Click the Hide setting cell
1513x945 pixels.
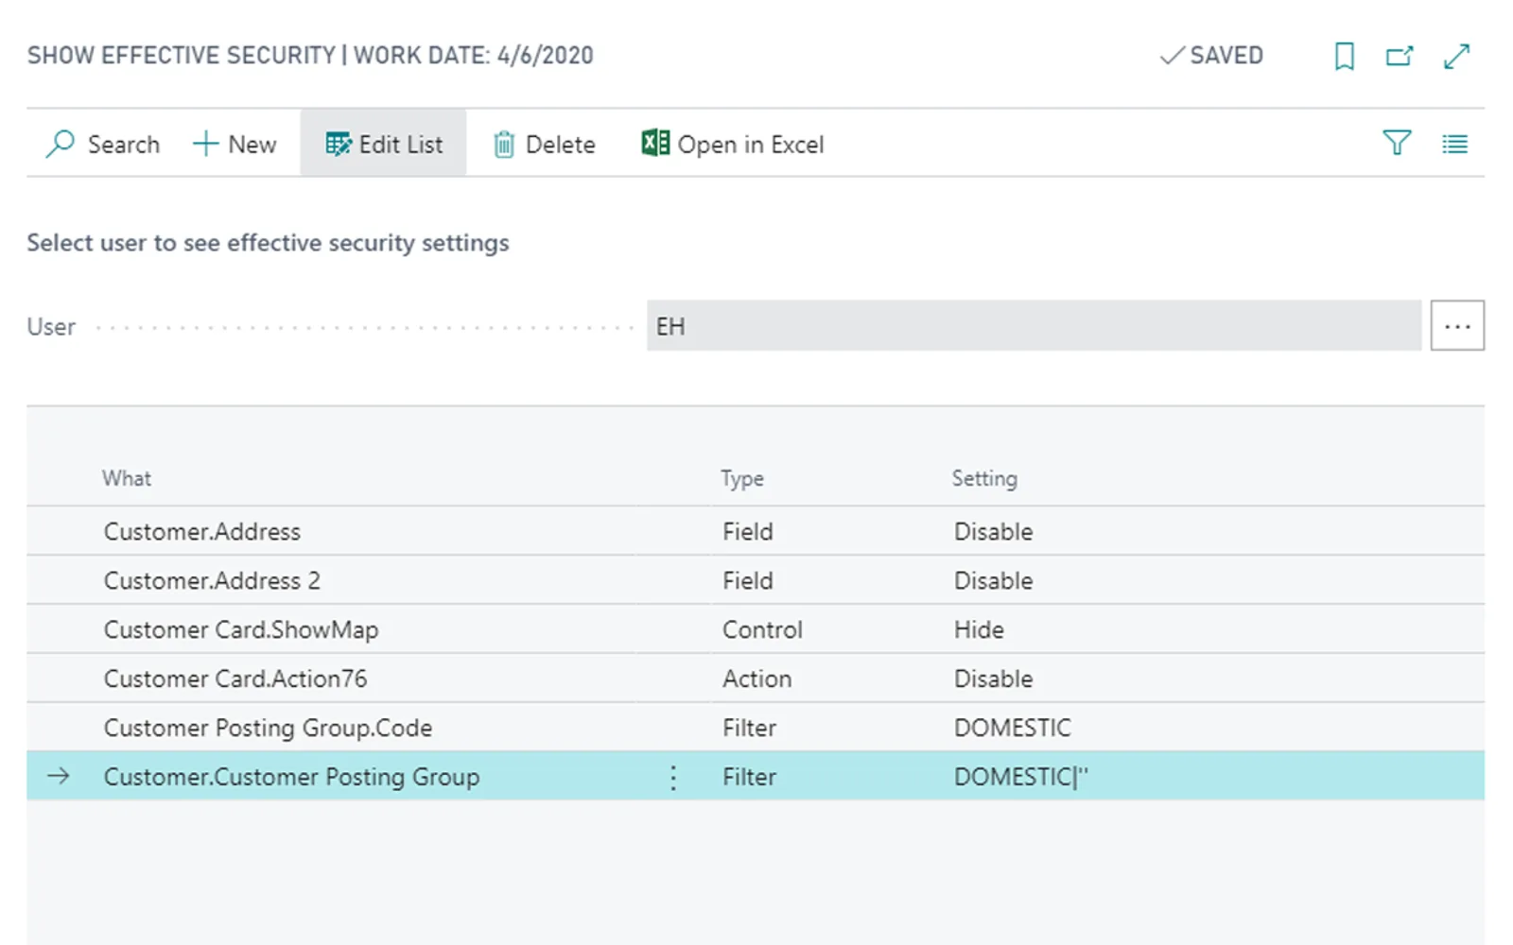[x=979, y=629]
